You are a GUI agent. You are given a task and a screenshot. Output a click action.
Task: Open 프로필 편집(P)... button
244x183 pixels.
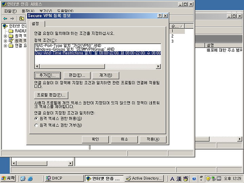51,95
